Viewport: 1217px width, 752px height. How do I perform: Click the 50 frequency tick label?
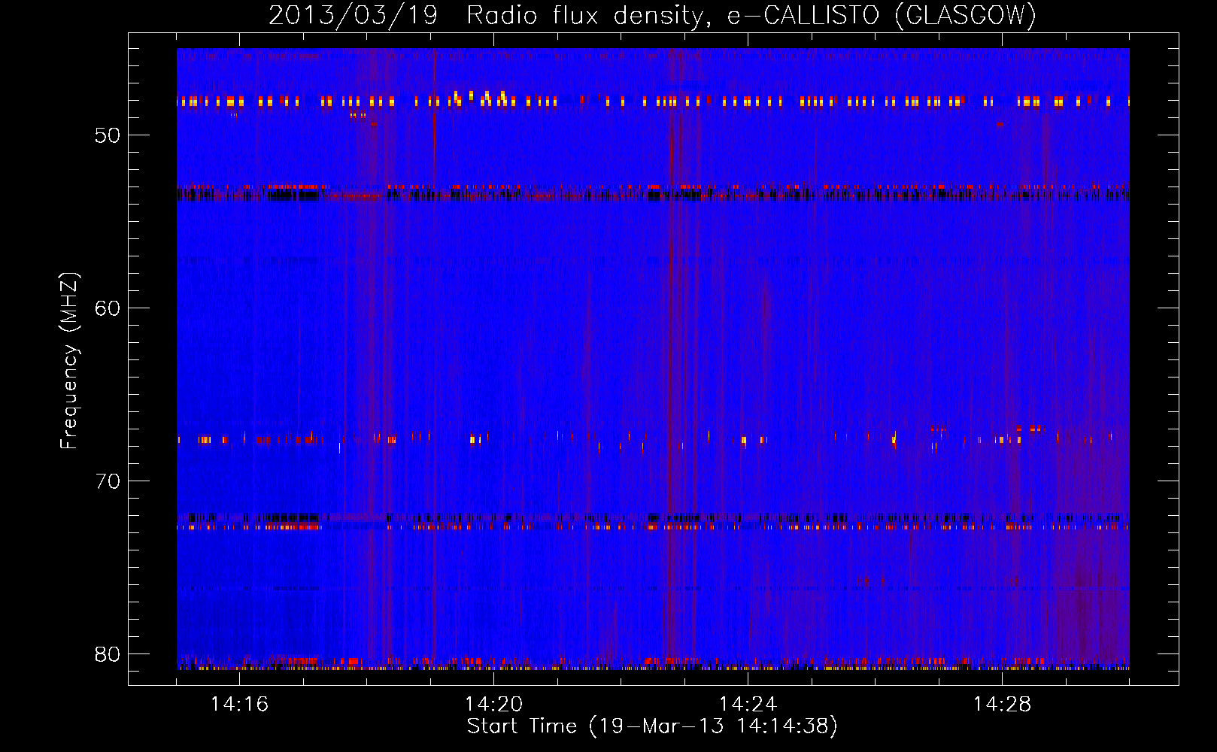point(108,136)
